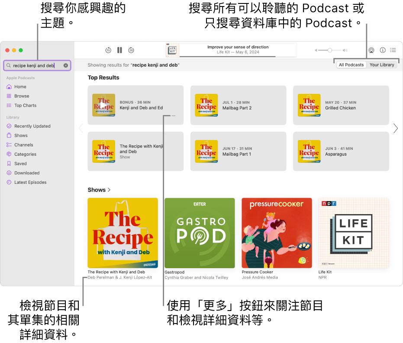Show next page of Top Results

click(x=396, y=128)
